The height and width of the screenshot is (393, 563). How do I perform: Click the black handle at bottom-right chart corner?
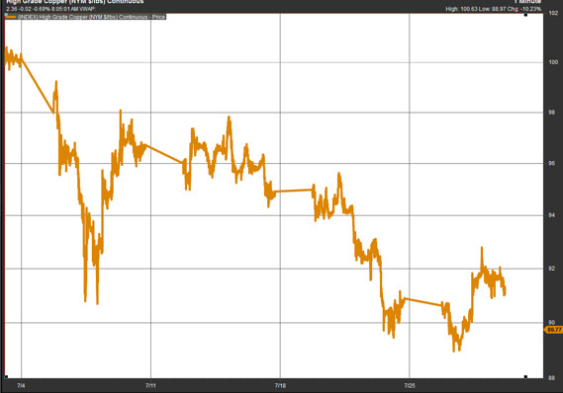(x=525, y=377)
